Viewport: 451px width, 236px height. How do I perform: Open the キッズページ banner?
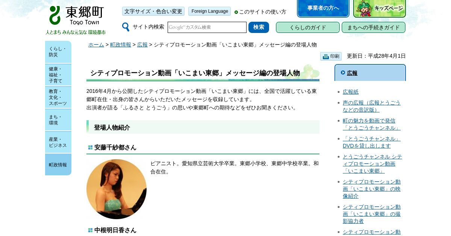[x=380, y=8]
